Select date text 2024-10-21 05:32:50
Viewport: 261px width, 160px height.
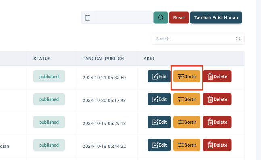click(104, 78)
